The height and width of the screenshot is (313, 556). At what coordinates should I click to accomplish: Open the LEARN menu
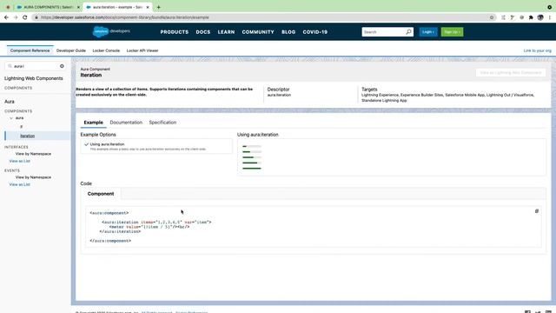pos(226,32)
